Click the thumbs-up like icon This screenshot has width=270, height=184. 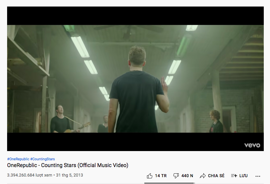pos(150,176)
